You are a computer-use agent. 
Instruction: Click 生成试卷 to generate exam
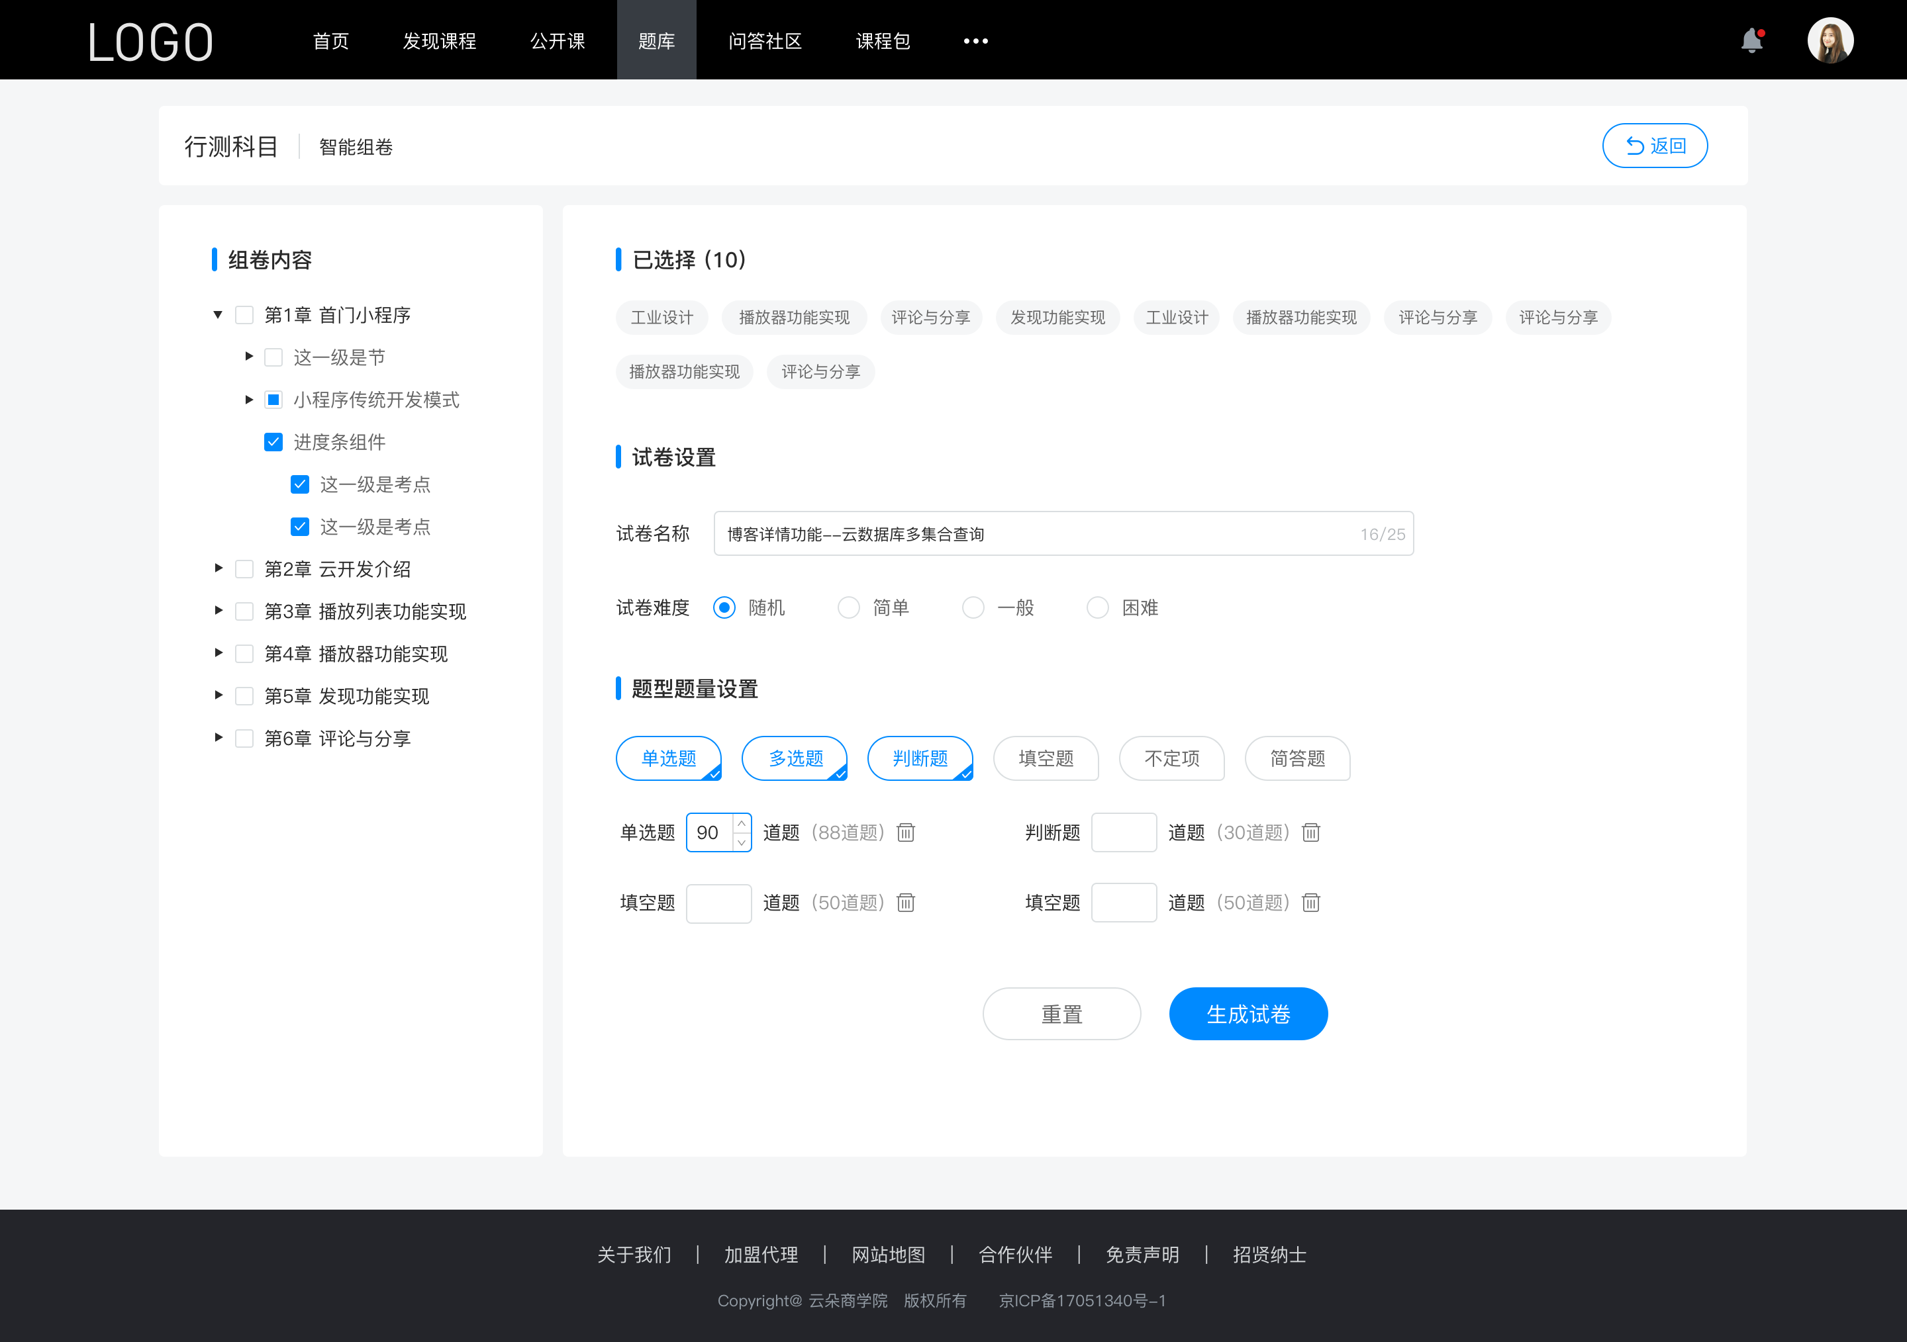[x=1247, y=1014]
